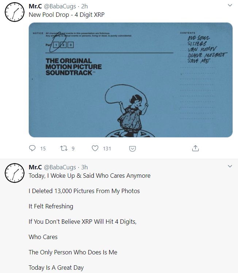Click the reply speech bubble icon

click(32, 148)
